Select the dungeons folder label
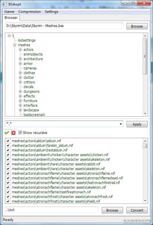Image resolution: width=153 pixels, height=225 pixels. [x=32, y=91]
